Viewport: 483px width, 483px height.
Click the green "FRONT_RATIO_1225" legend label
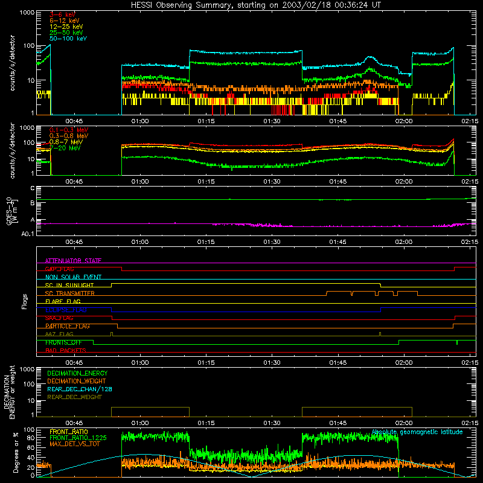click(78, 438)
